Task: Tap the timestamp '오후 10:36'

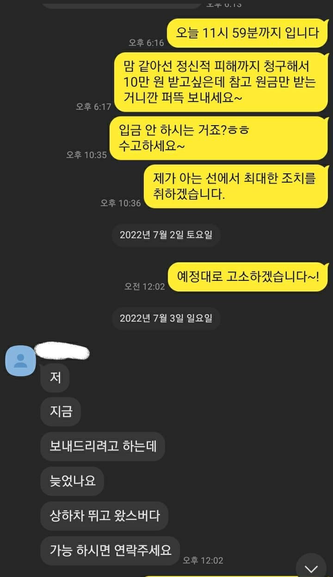Action: [120, 203]
